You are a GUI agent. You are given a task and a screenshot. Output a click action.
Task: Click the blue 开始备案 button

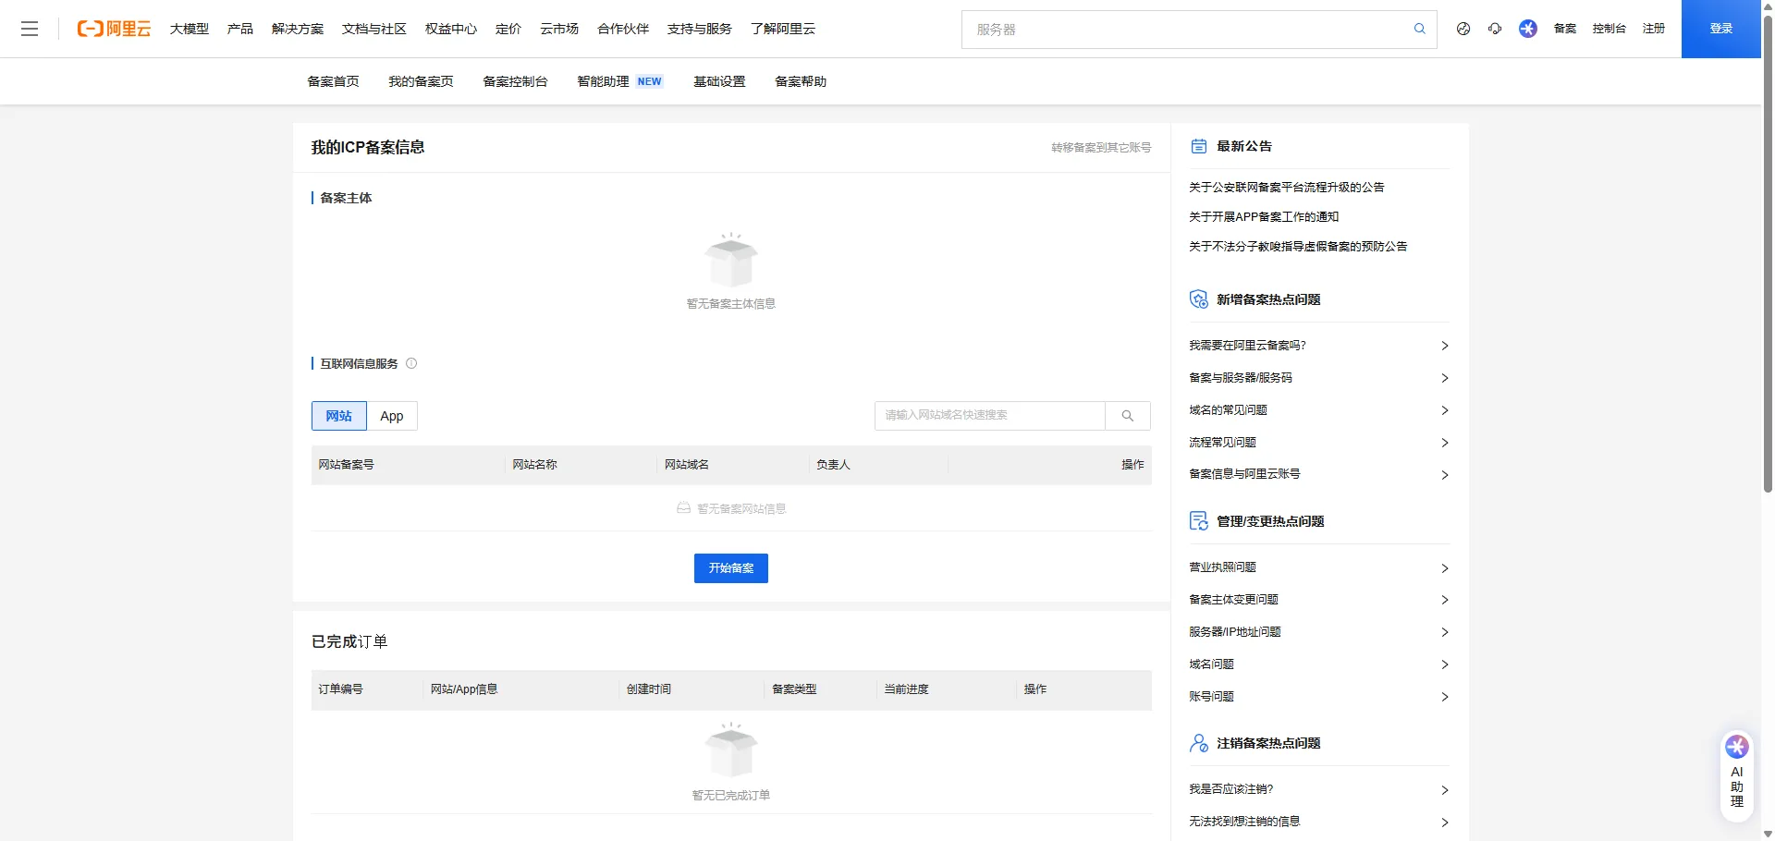[x=730, y=568]
